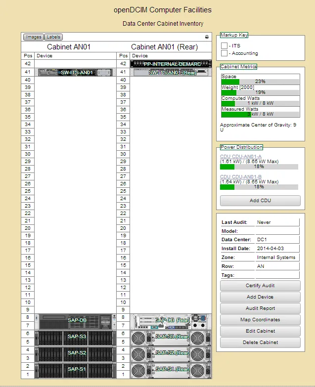Select the SAP-S3 front device
Image resolution: width=315 pixels, height=387 pixels.
pyautogui.click(x=76, y=338)
